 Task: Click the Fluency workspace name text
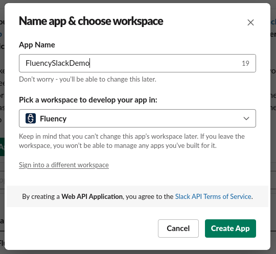coord(53,119)
